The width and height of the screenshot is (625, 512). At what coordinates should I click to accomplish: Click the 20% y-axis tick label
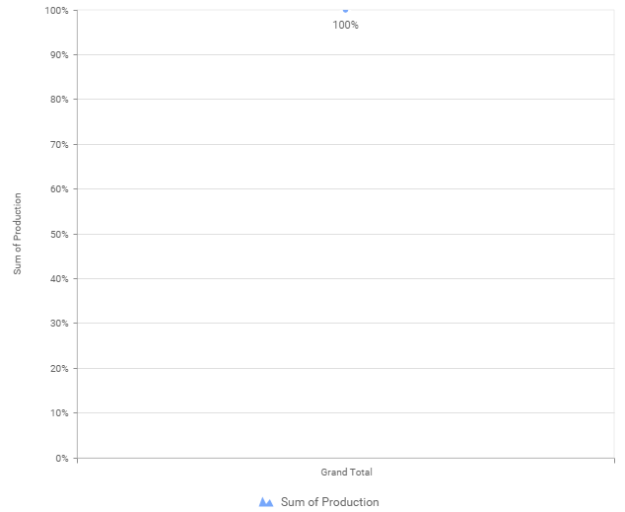pos(58,369)
